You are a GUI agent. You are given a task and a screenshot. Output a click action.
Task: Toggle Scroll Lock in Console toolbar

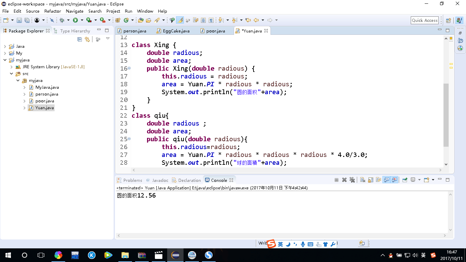click(370, 180)
